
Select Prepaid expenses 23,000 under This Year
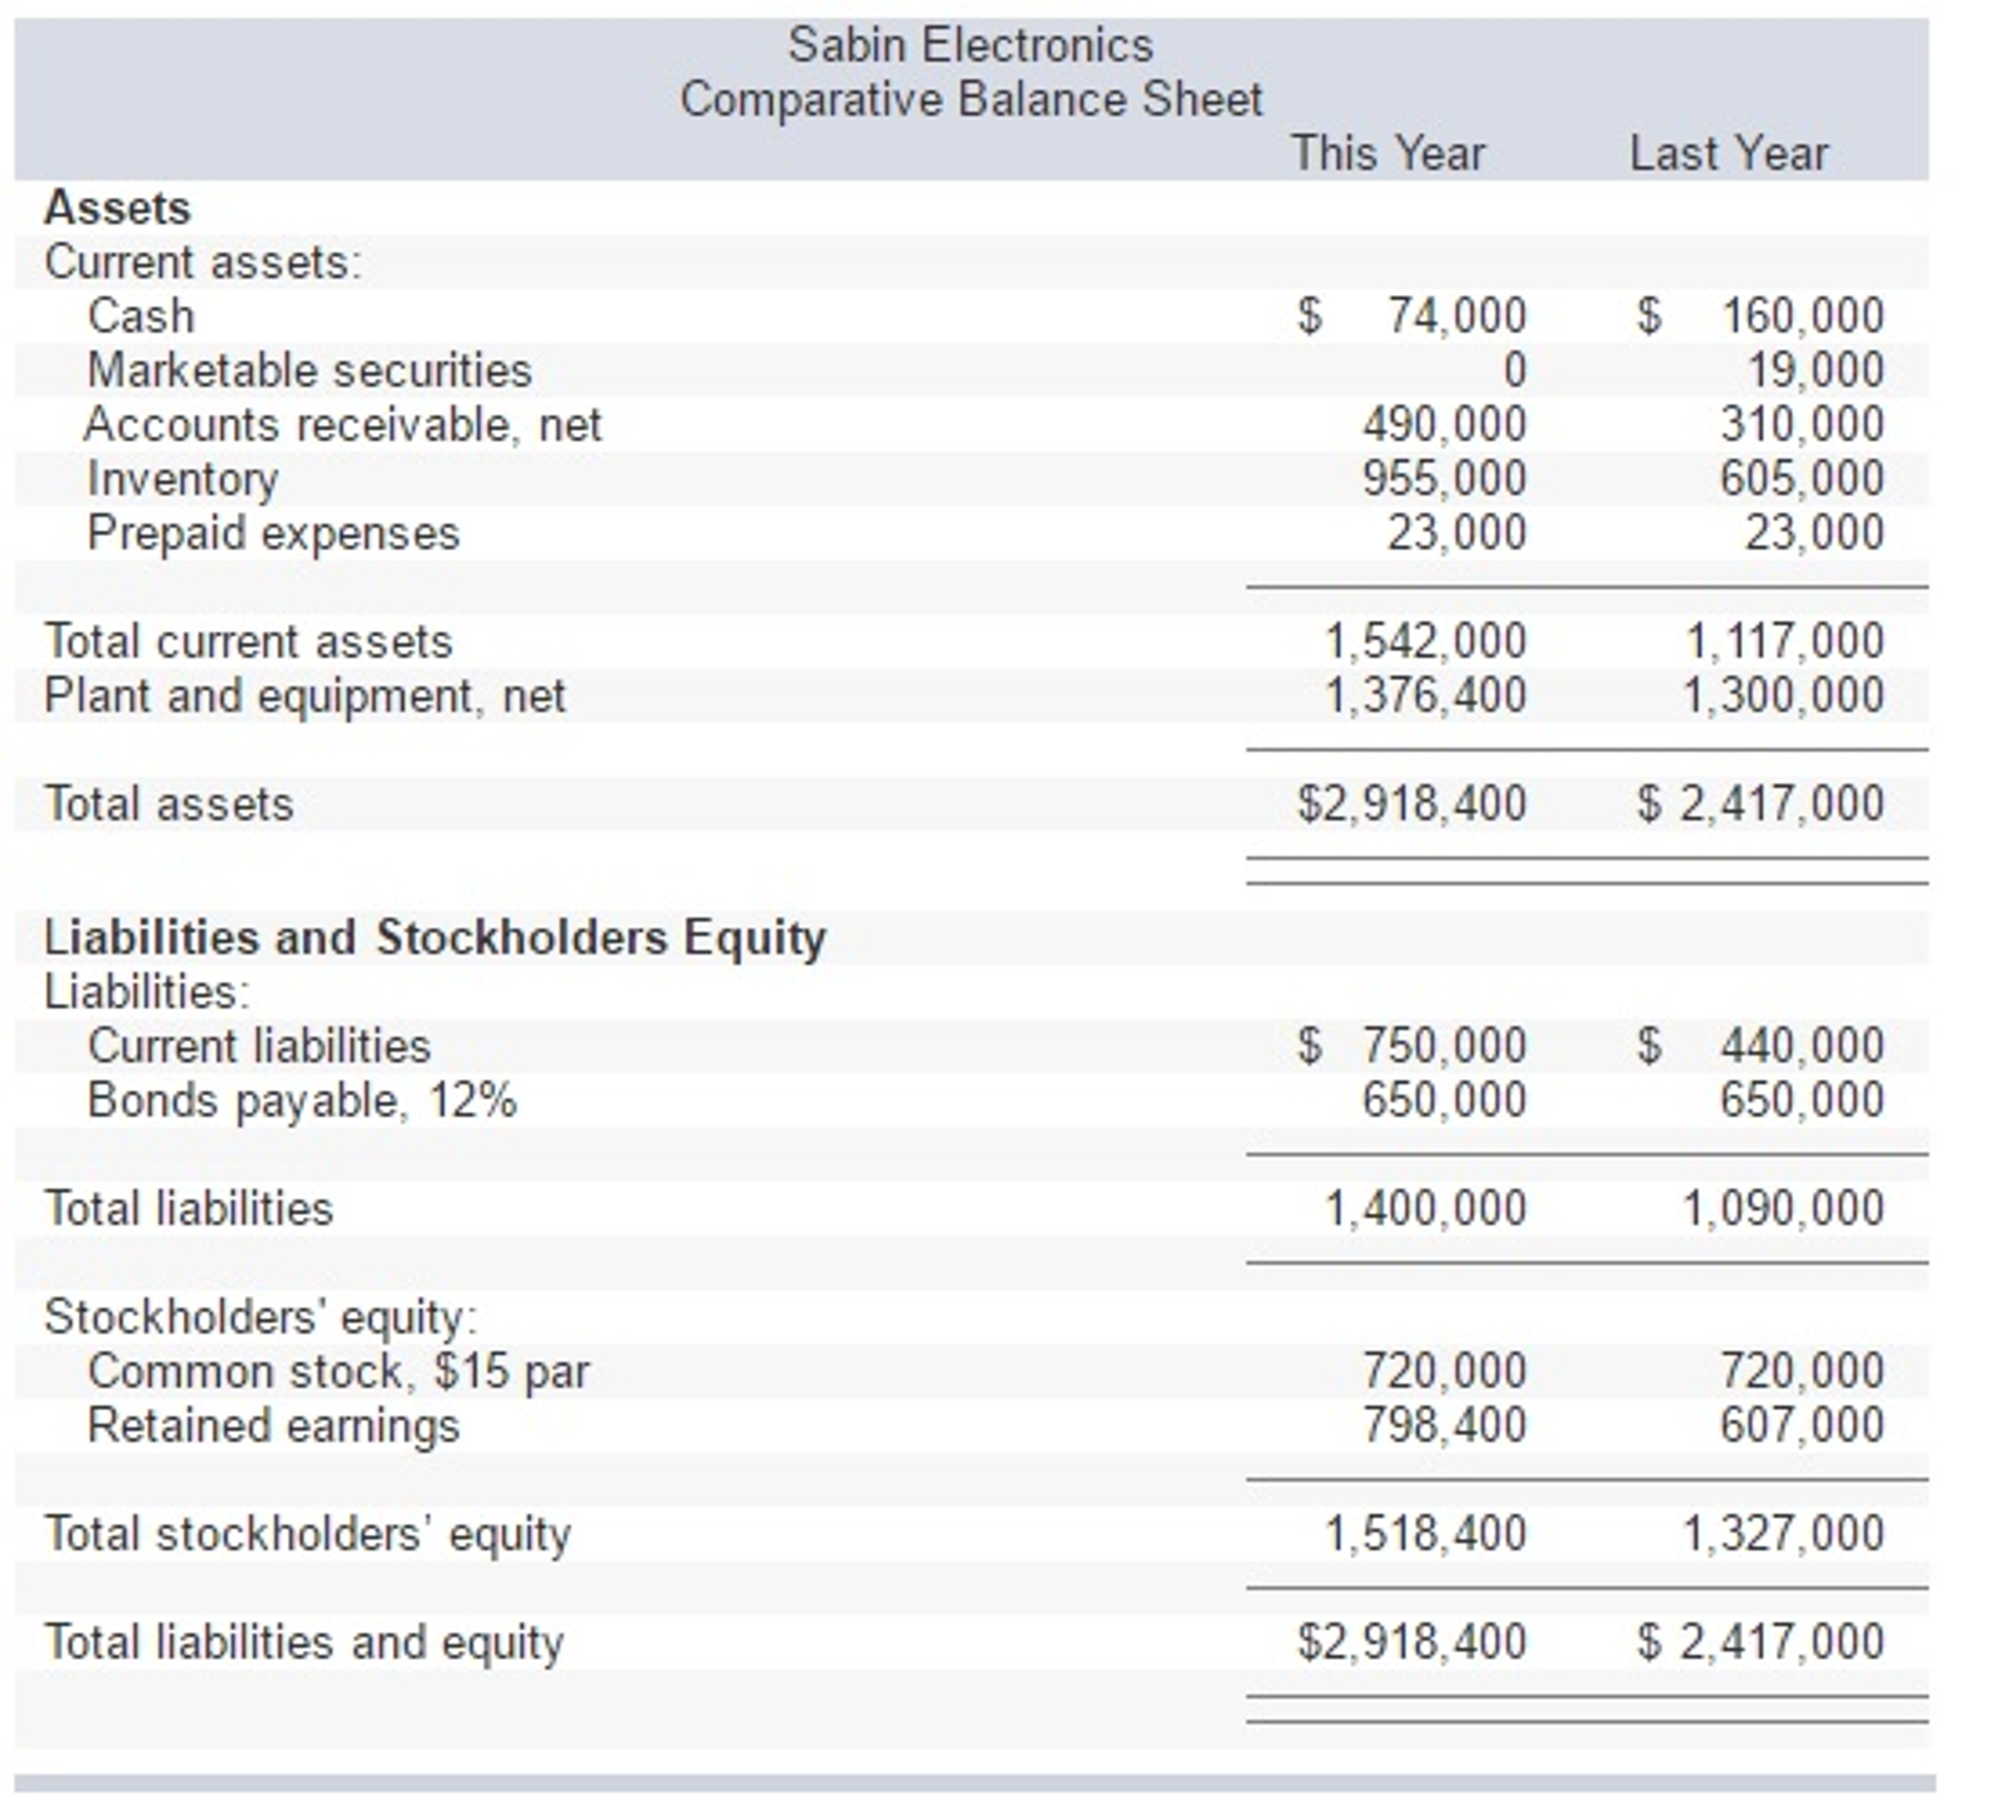tap(1457, 534)
